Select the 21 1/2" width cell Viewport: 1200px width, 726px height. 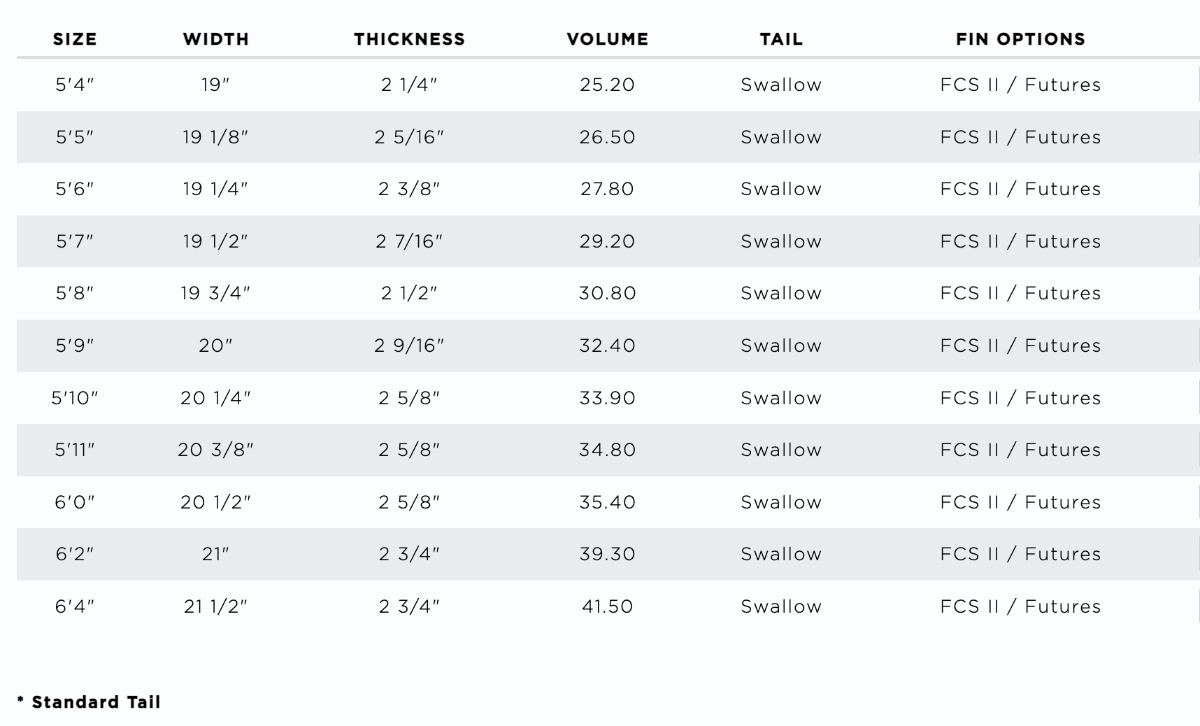click(x=215, y=606)
